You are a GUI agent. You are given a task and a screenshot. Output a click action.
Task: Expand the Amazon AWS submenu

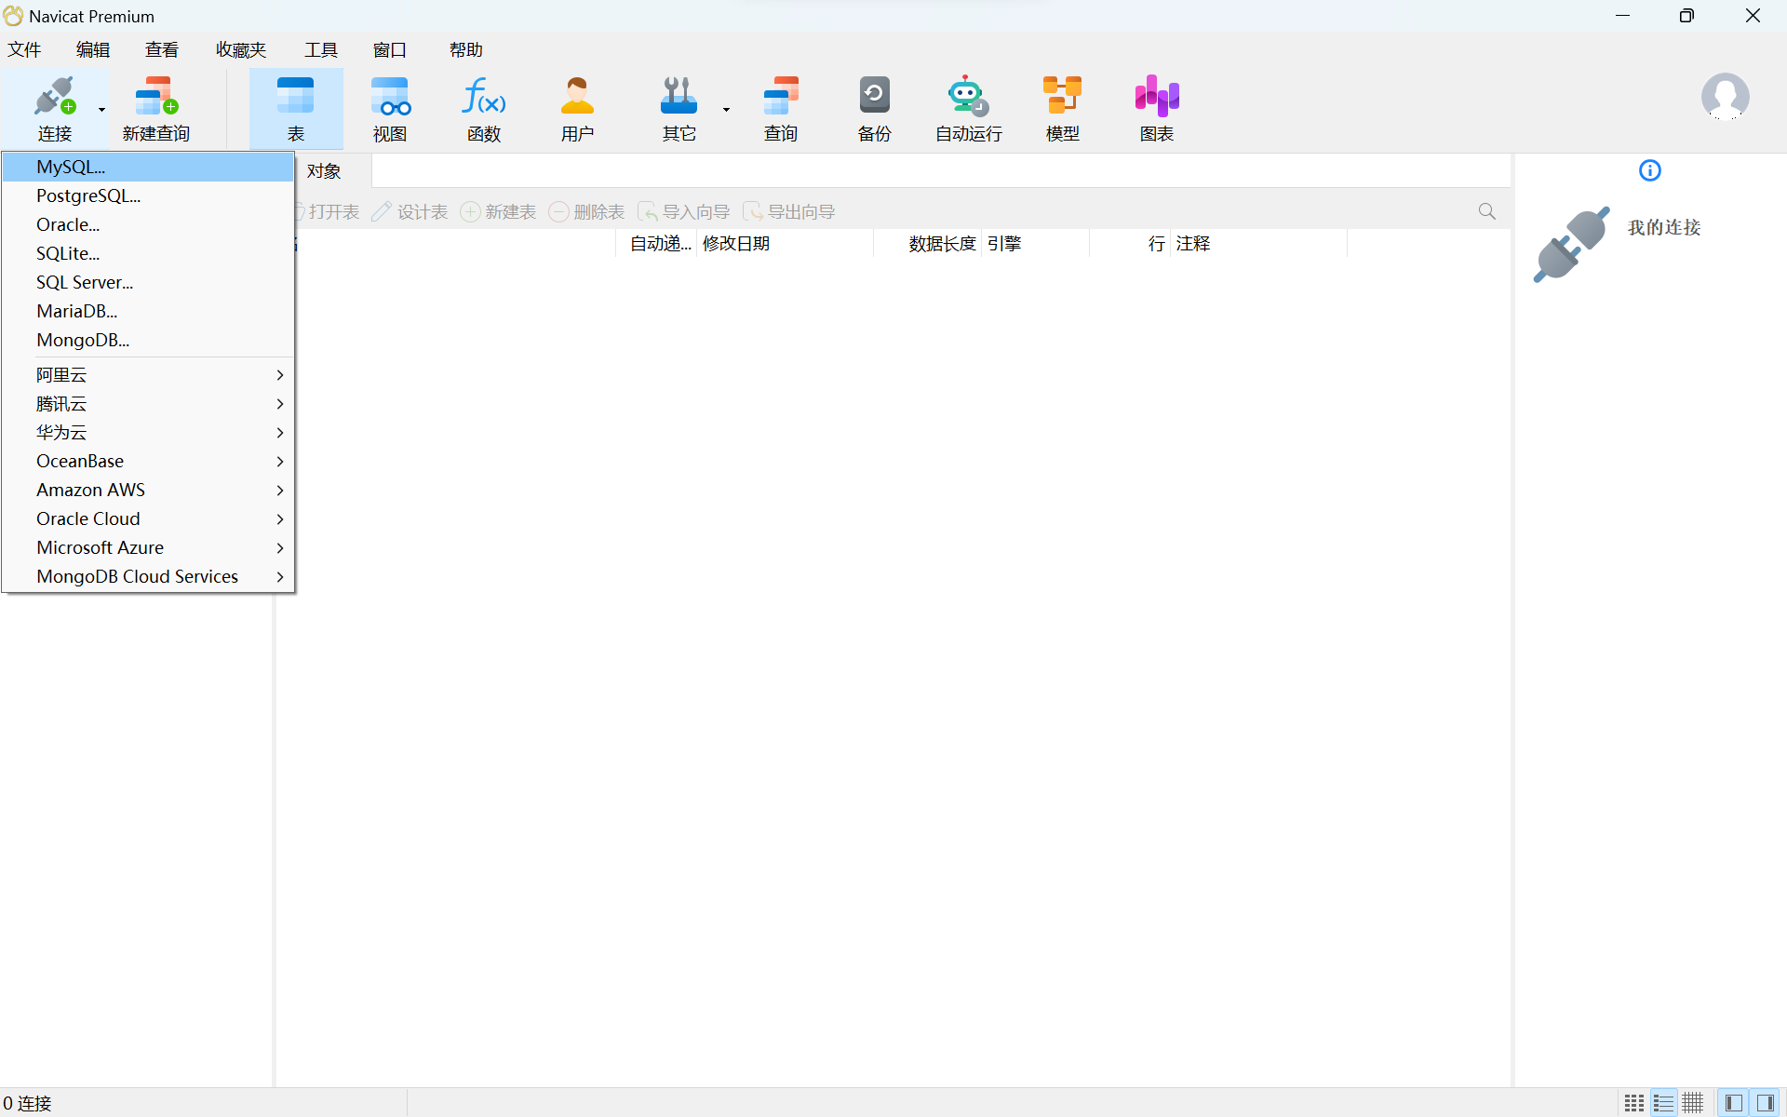tap(149, 490)
